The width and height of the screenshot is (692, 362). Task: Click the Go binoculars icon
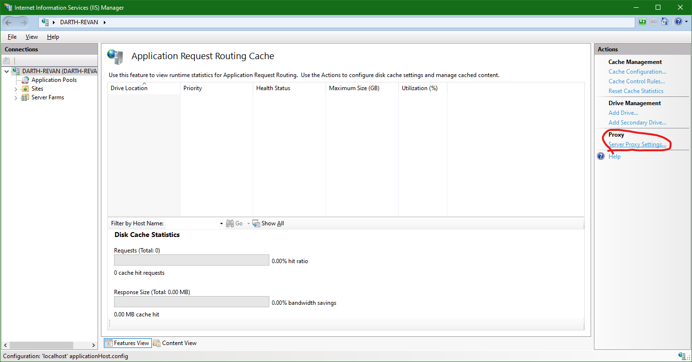(x=231, y=223)
